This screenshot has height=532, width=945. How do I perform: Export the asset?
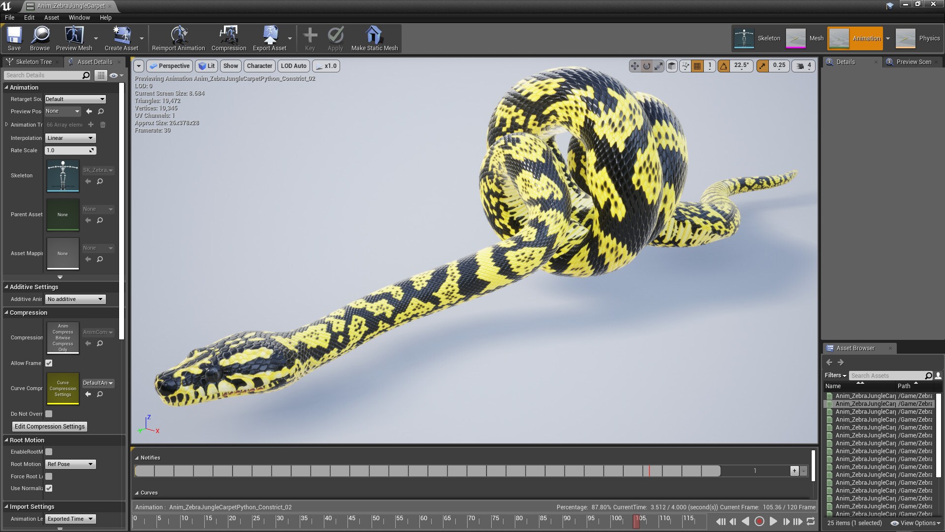pos(270,38)
